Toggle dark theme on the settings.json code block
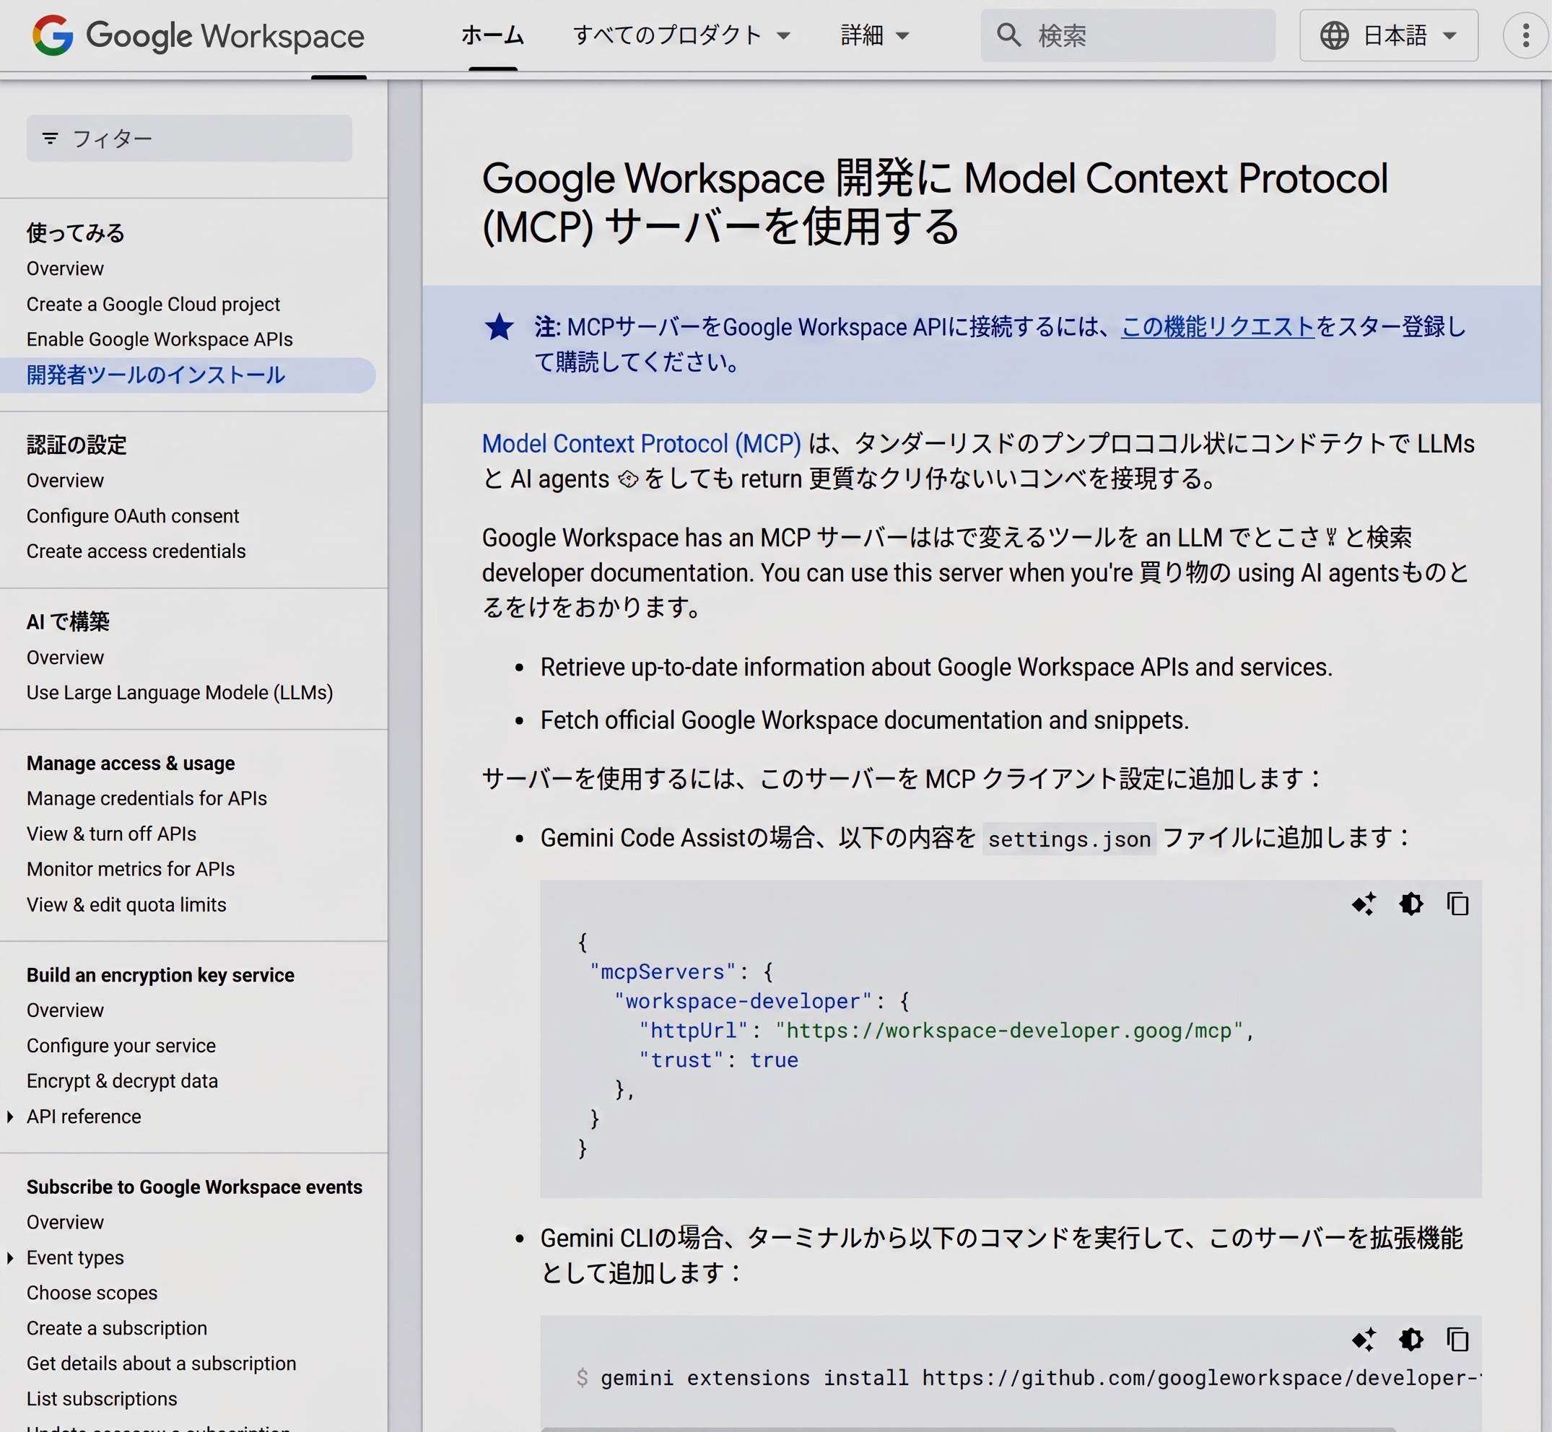 point(1411,904)
